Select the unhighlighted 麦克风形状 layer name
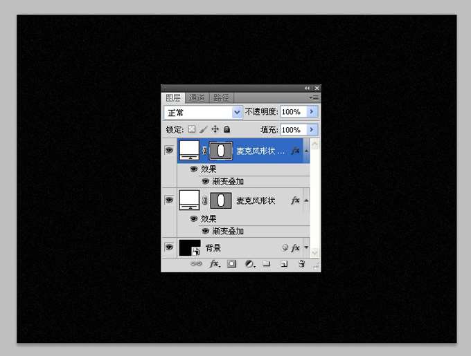The image size is (471, 356). coord(256,200)
